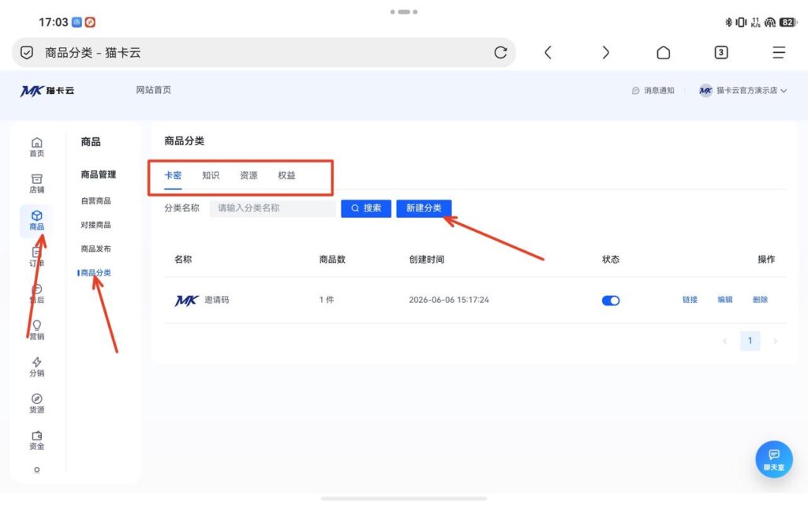Focus the 请输入分类名称 search field
This screenshot has width=808, height=505.
click(x=272, y=208)
